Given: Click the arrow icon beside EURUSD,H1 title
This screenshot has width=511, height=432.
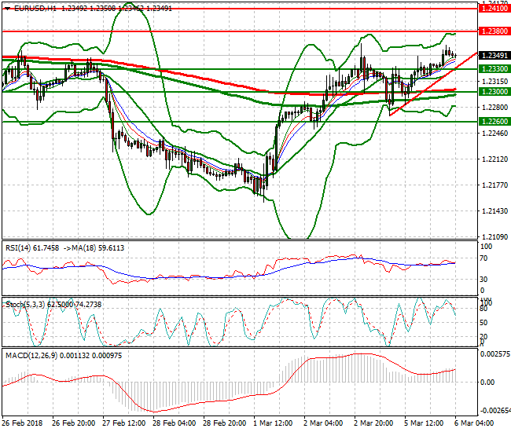Looking at the screenshot, I should (x=6, y=7).
